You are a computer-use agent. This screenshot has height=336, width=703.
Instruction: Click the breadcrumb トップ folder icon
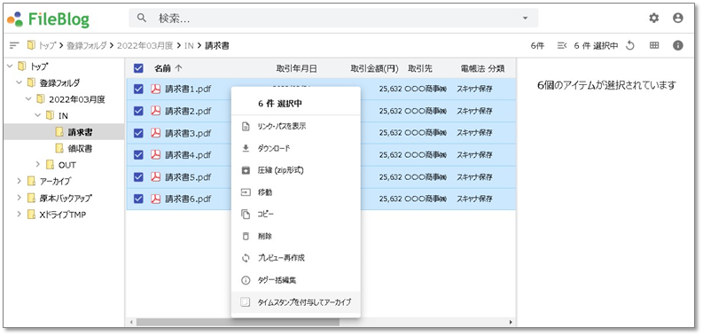click(30, 45)
